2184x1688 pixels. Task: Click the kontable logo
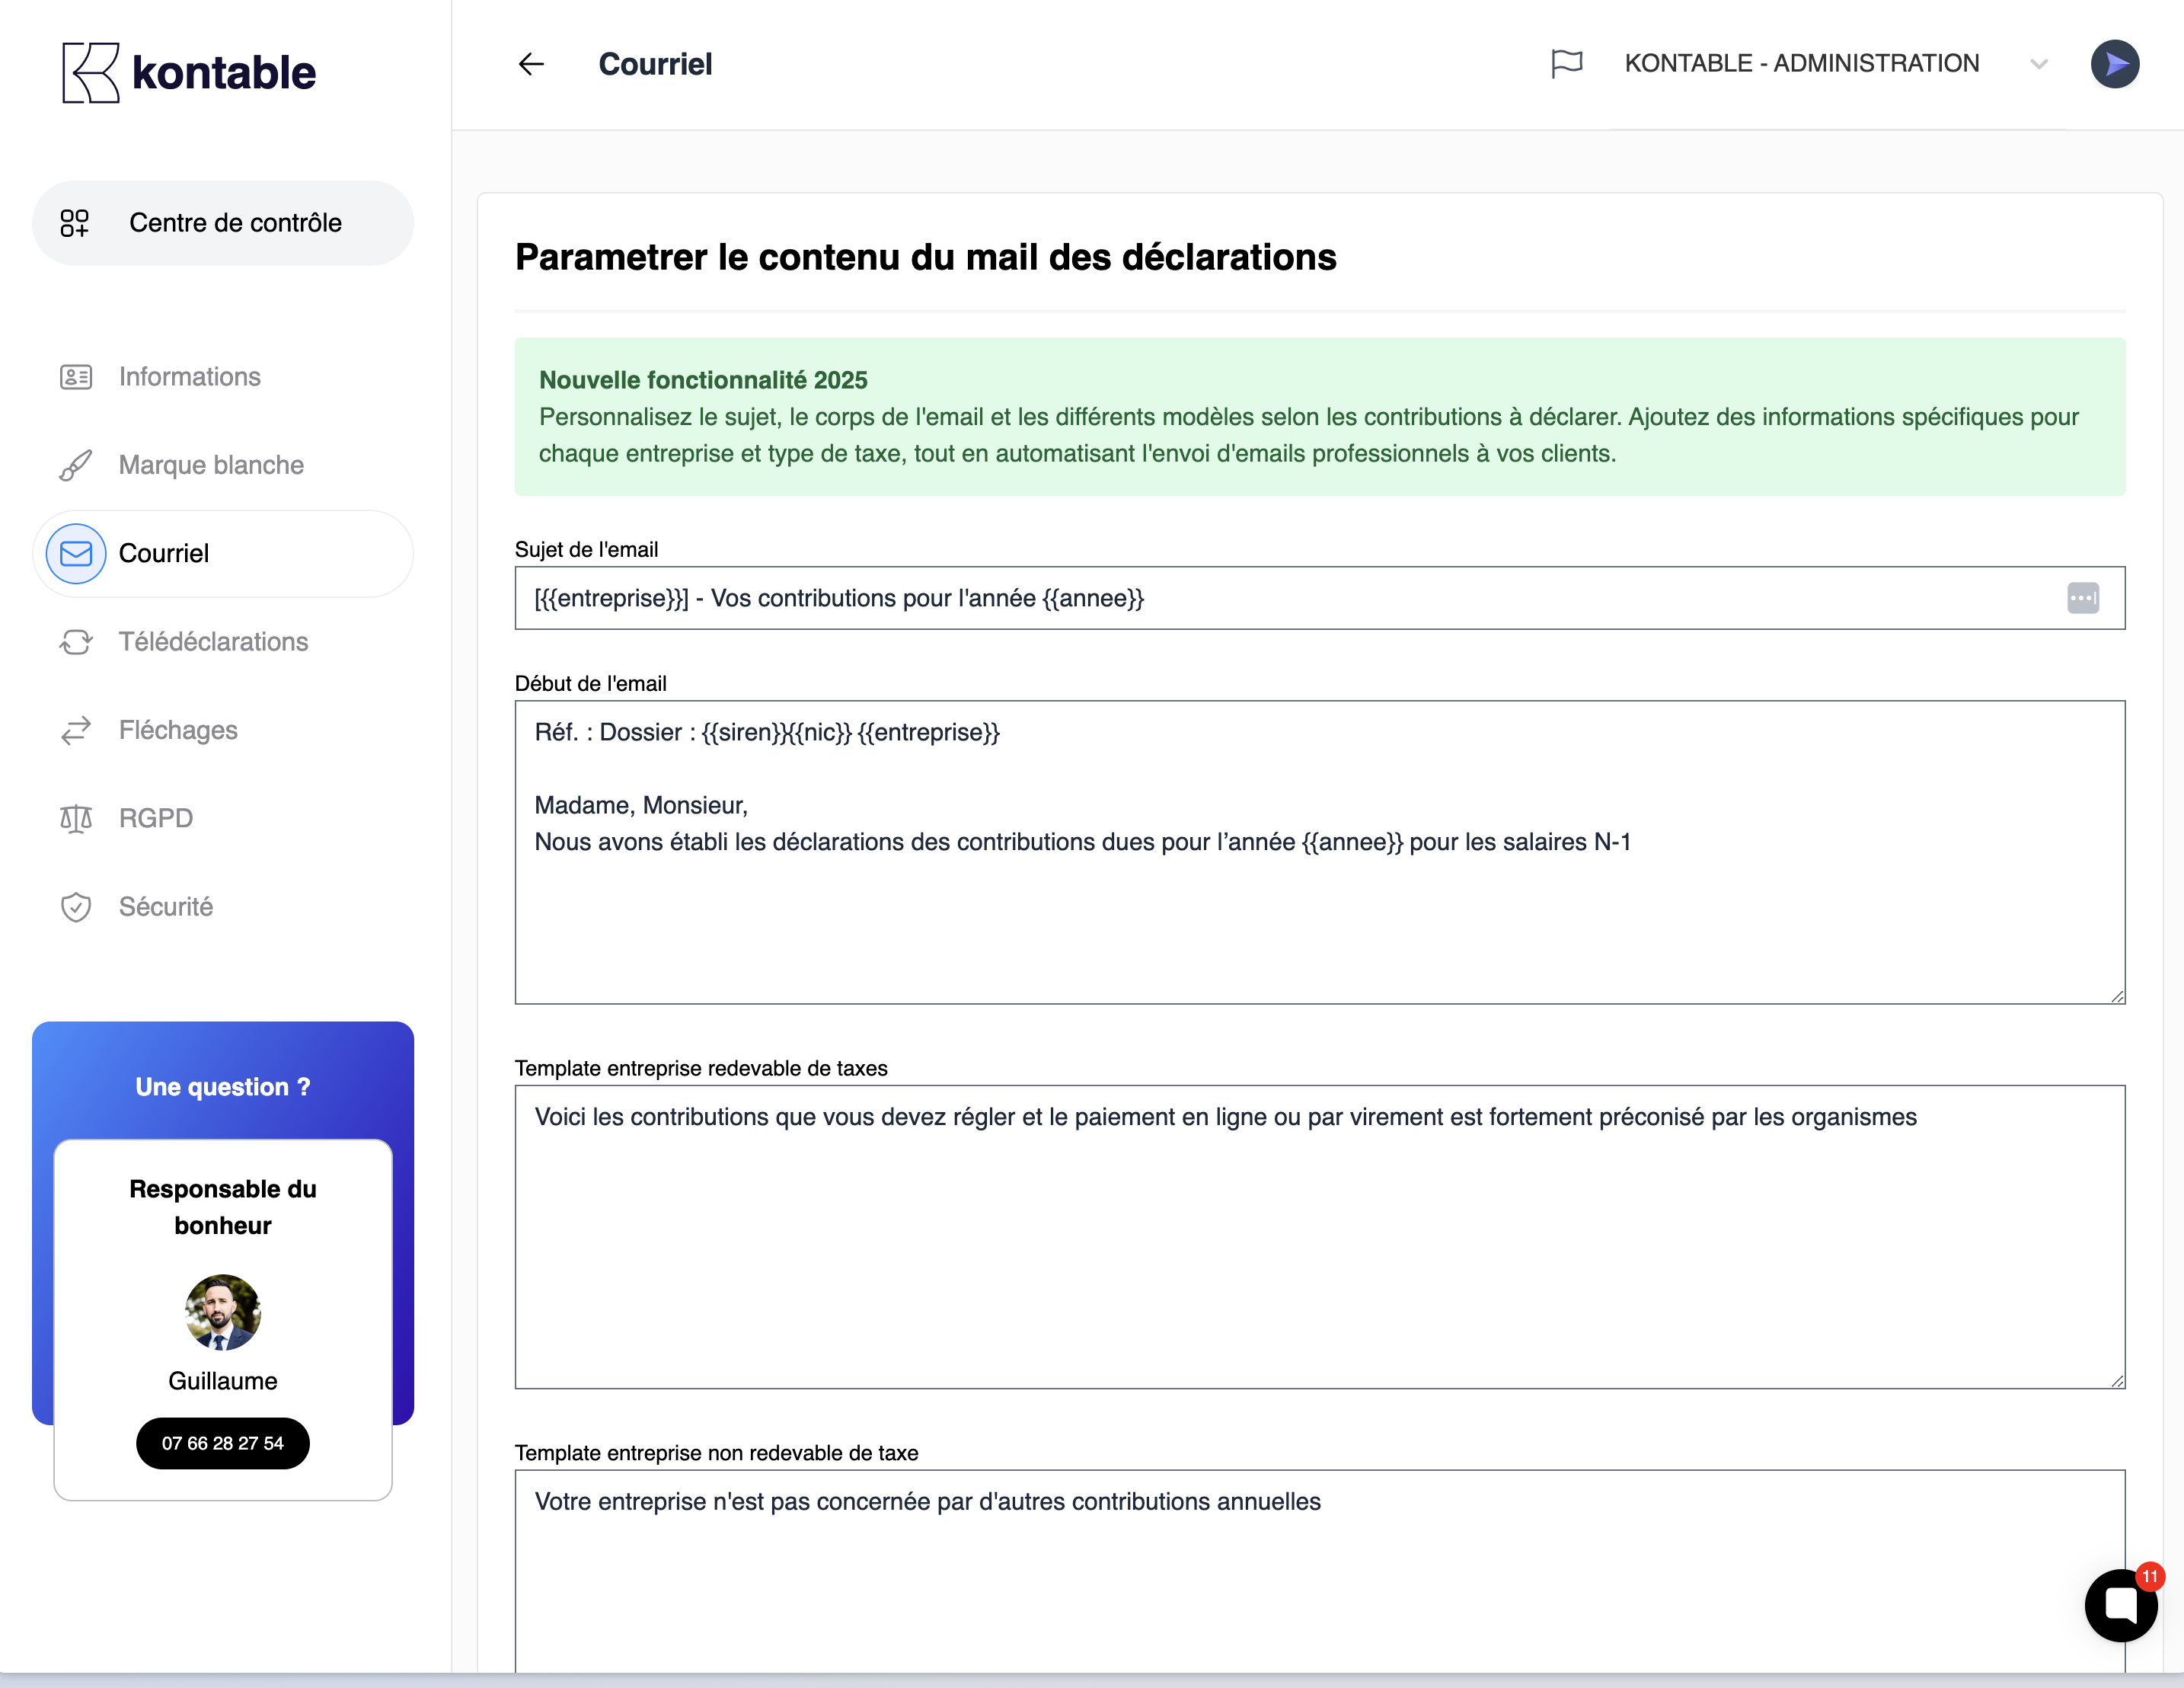coord(189,72)
